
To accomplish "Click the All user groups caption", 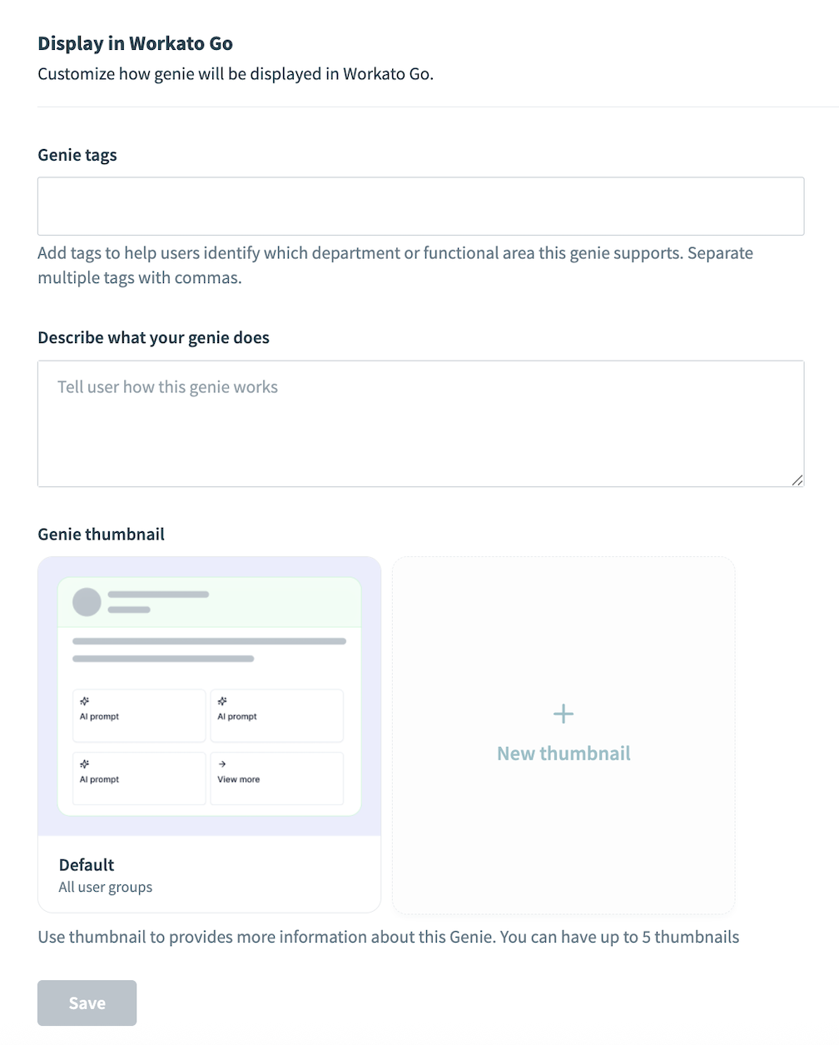I will coord(106,887).
